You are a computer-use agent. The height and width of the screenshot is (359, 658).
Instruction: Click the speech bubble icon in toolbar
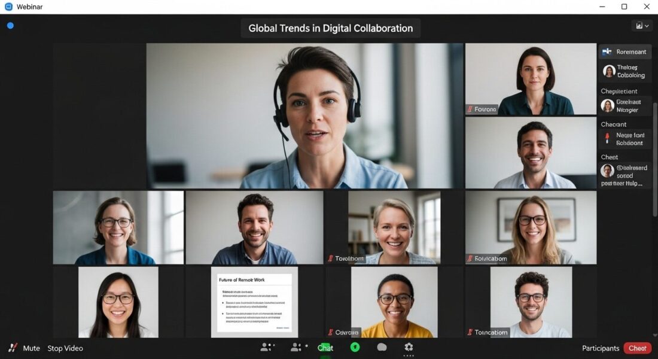[x=382, y=347]
